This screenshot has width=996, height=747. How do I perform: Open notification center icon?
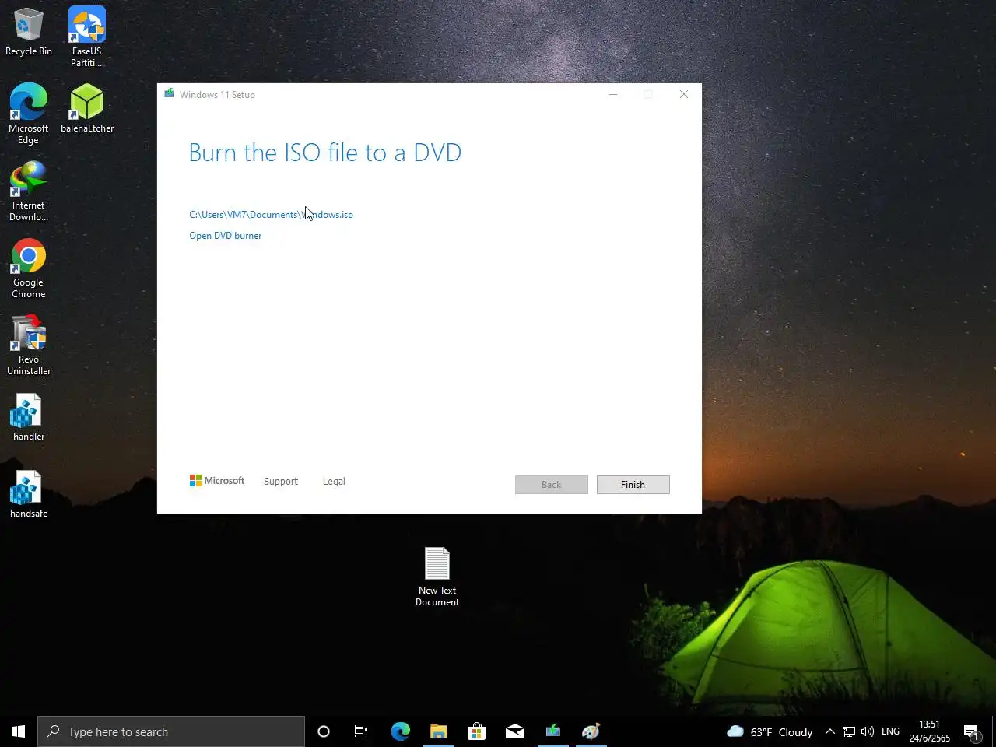pos(971,731)
